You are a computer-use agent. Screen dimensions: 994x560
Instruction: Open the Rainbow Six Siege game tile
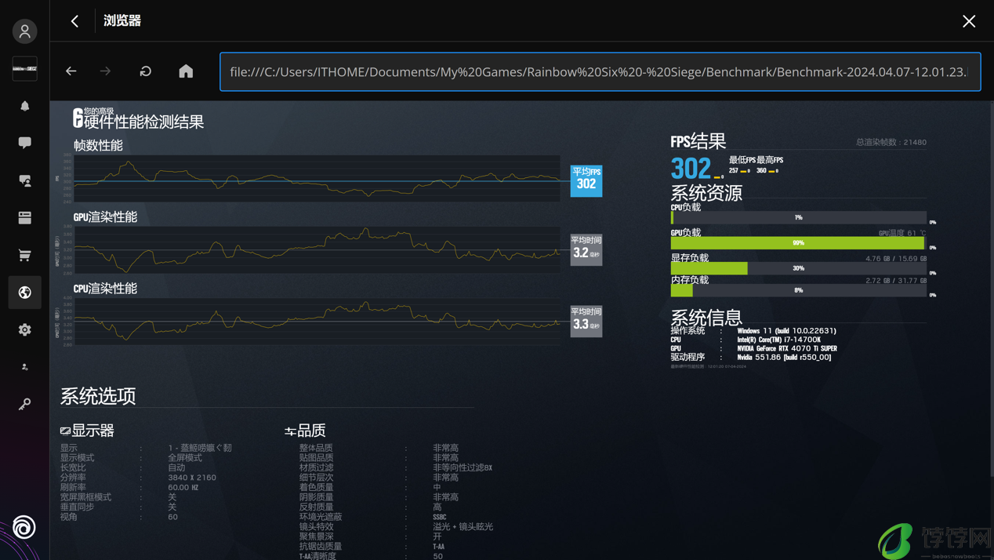pos(24,68)
